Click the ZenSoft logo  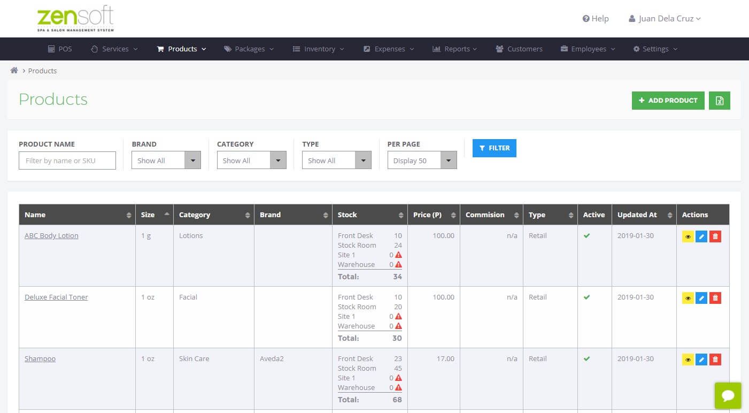75,19
